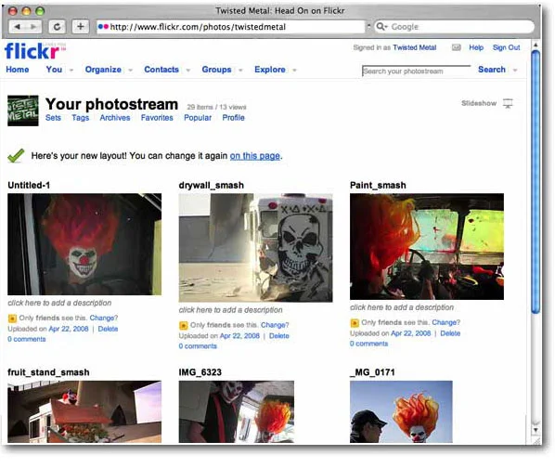Open the mail envelope icon
This screenshot has width=555, height=468.
coord(457,47)
